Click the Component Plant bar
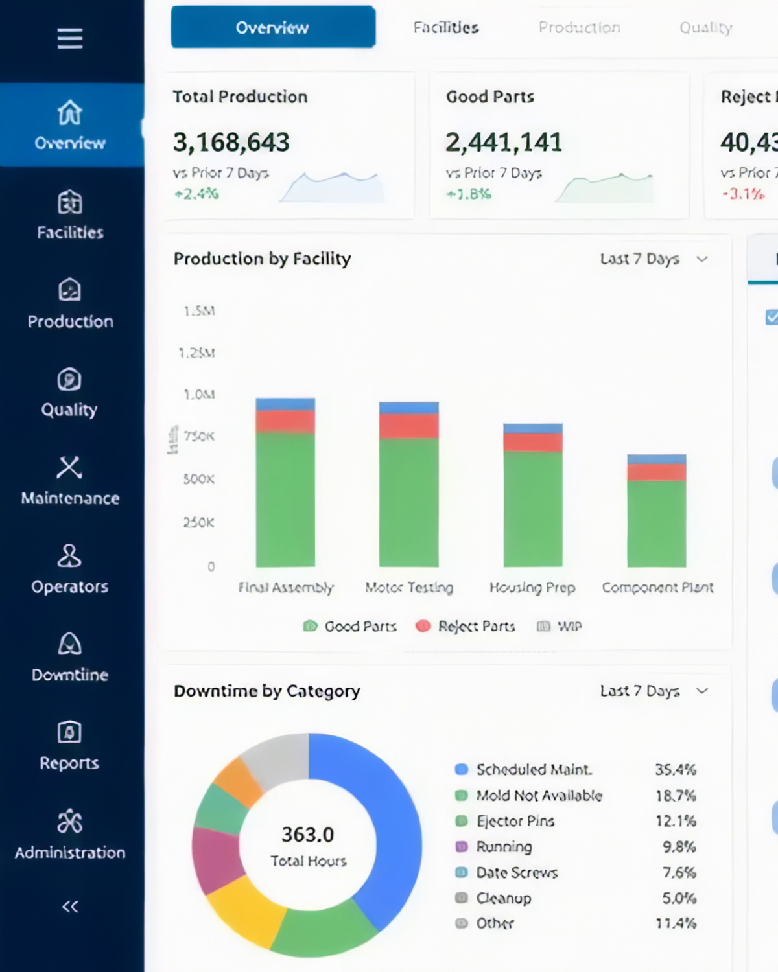 click(657, 511)
